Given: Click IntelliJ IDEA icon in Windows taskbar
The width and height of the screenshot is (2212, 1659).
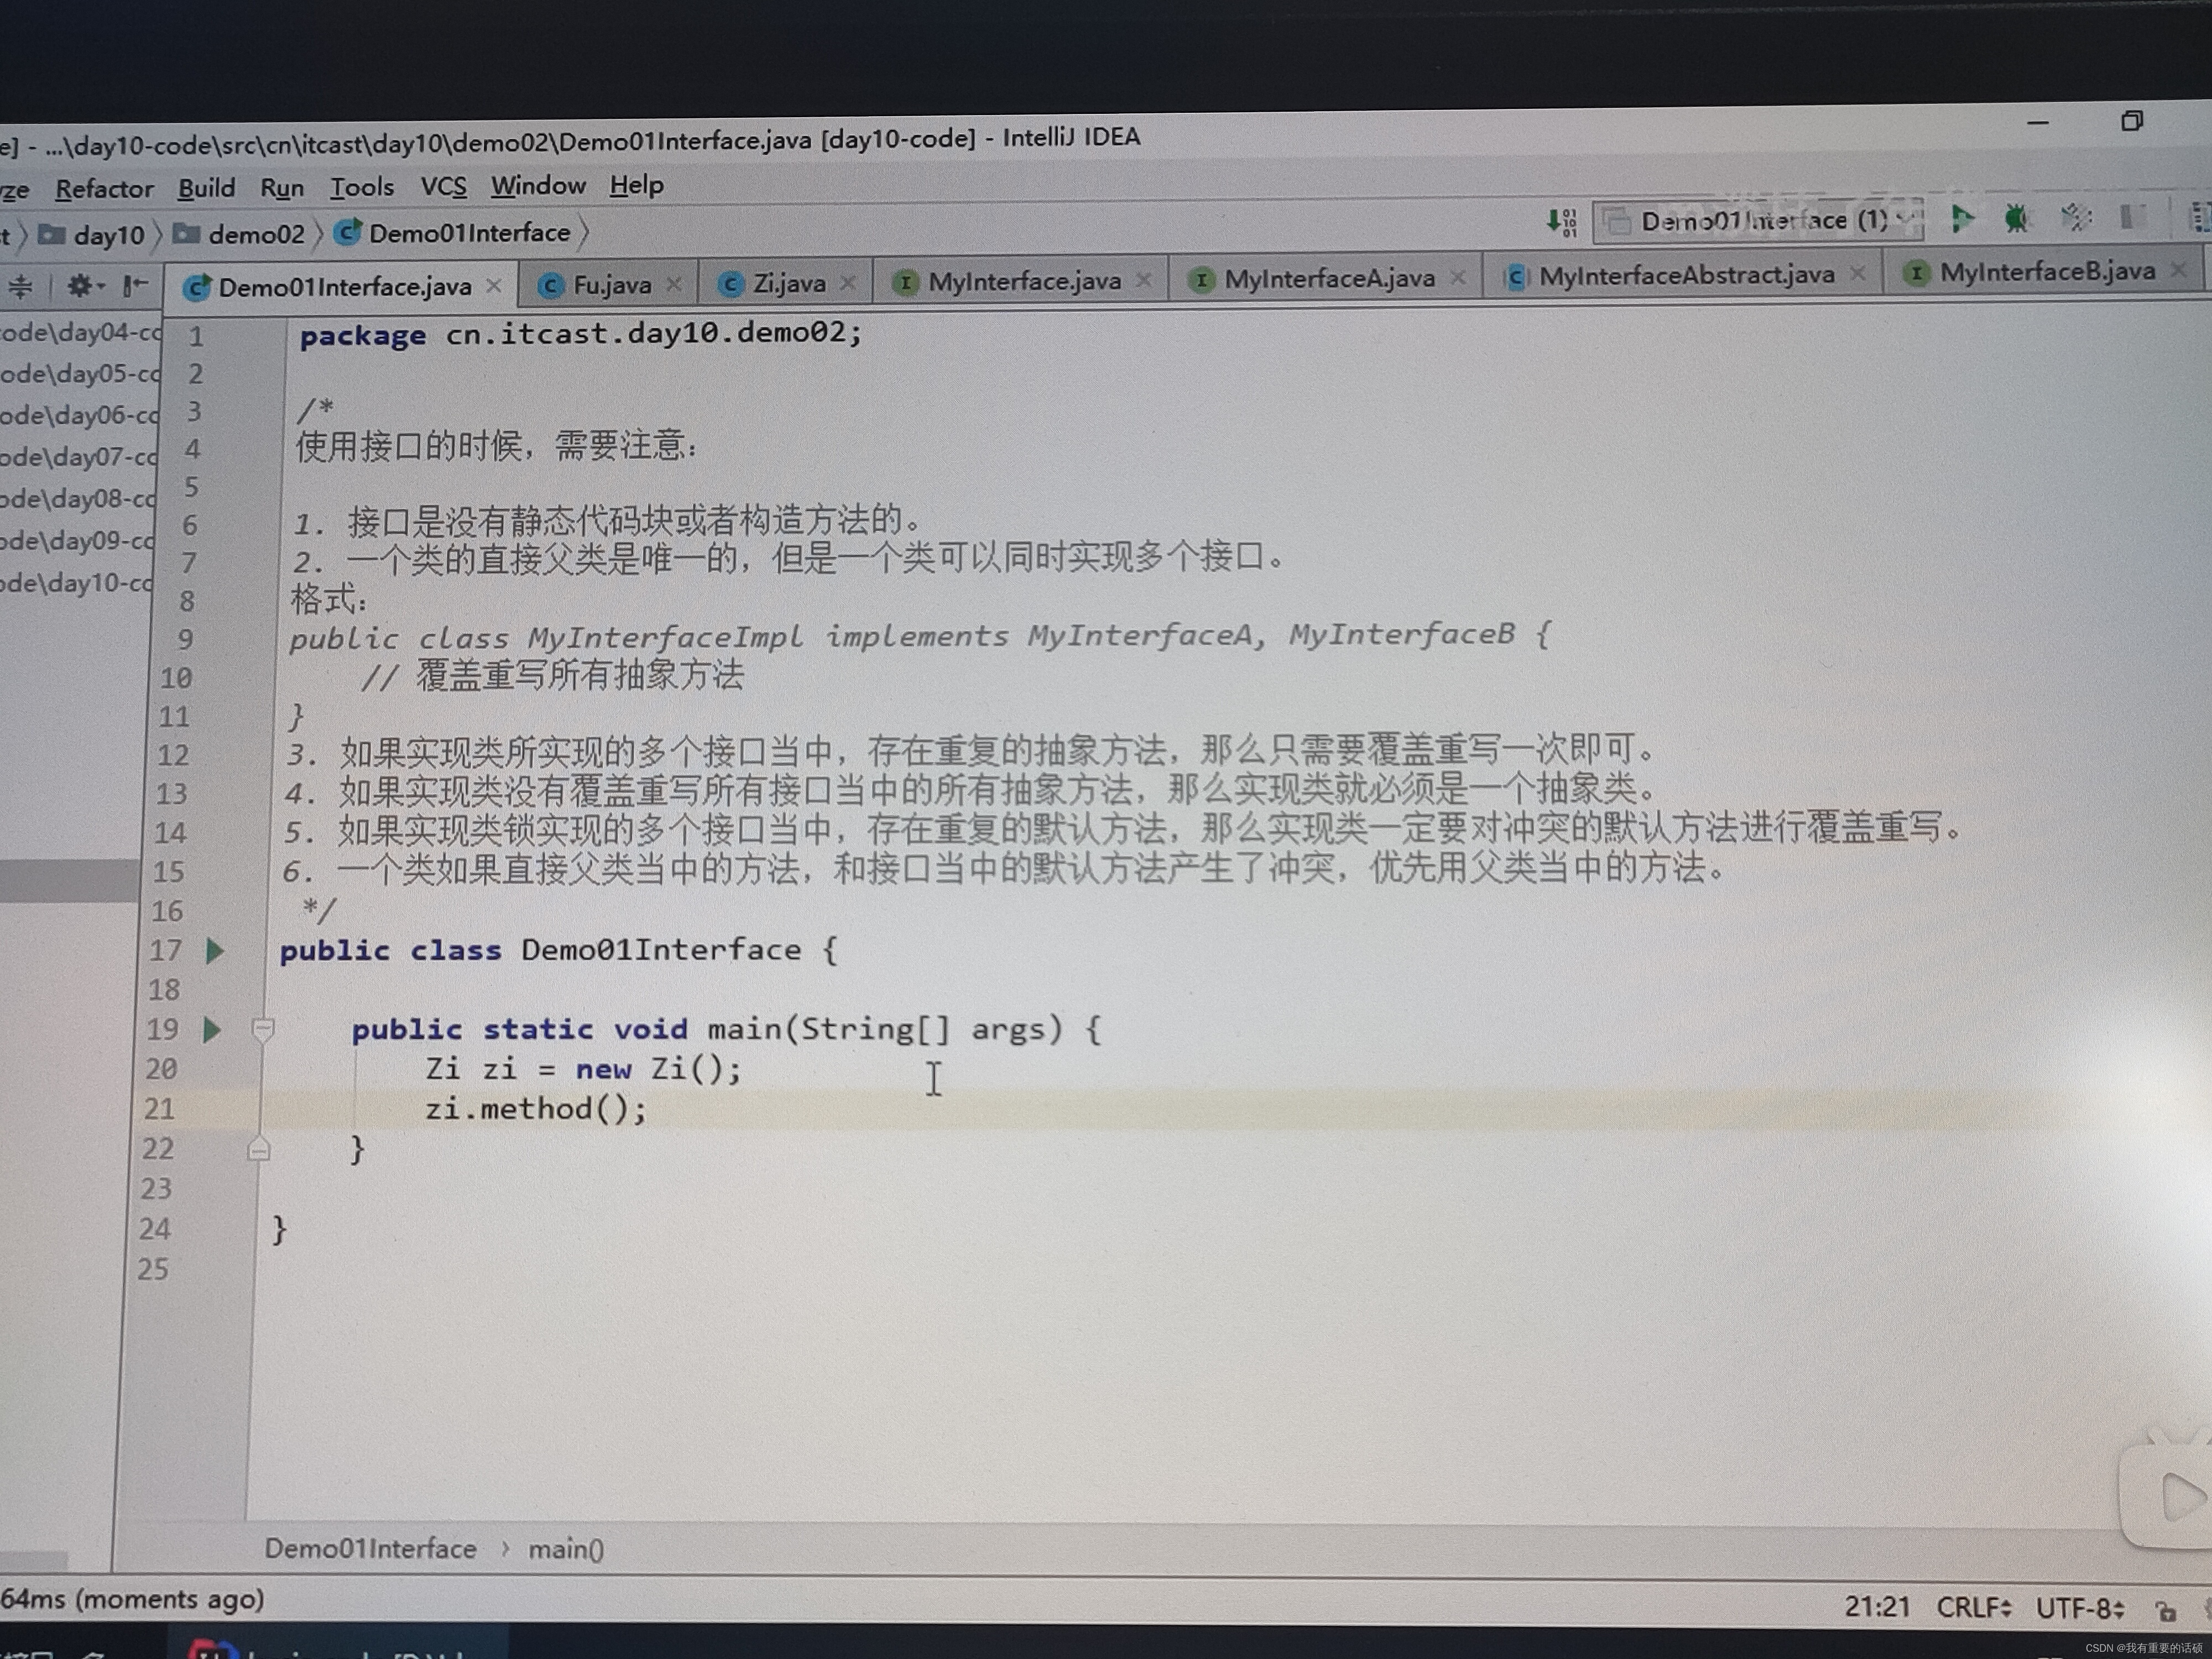Looking at the screenshot, I should [212, 1649].
